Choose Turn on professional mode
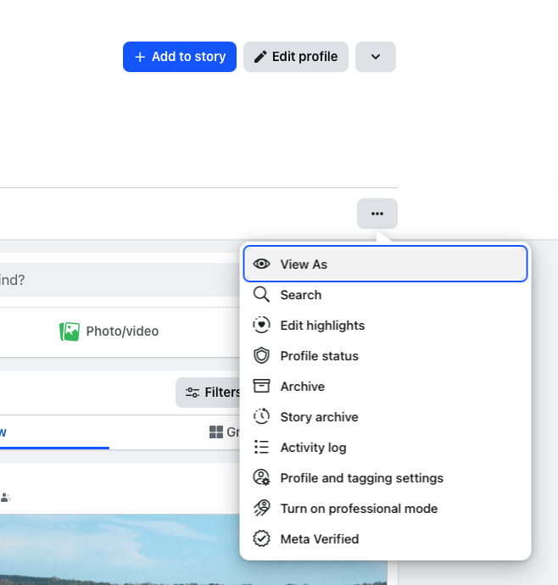This screenshot has width=558, height=585. (x=359, y=509)
